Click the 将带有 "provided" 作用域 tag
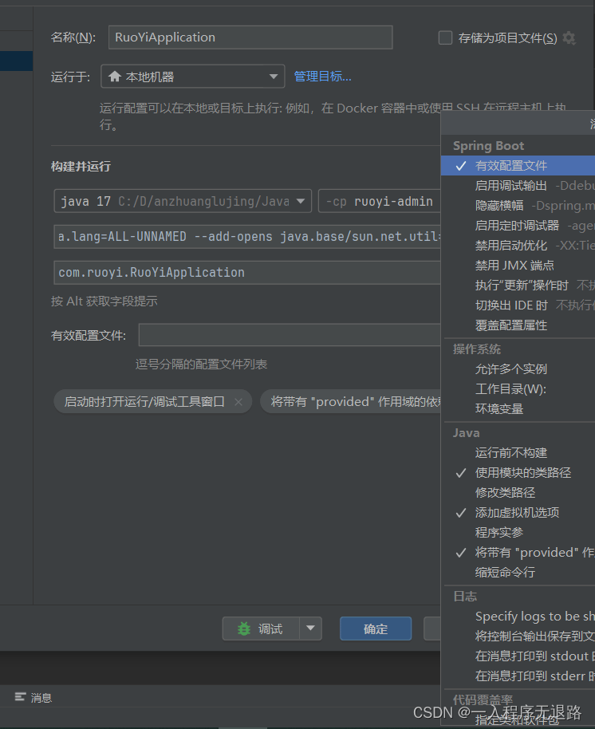The height and width of the screenshot is (729, 595). [350, 402]
